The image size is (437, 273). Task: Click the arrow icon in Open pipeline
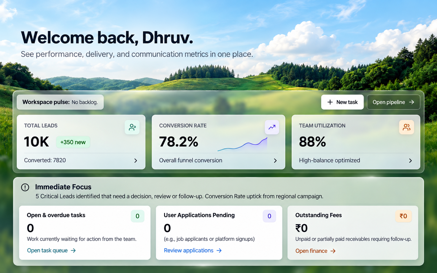click(412, 102)
